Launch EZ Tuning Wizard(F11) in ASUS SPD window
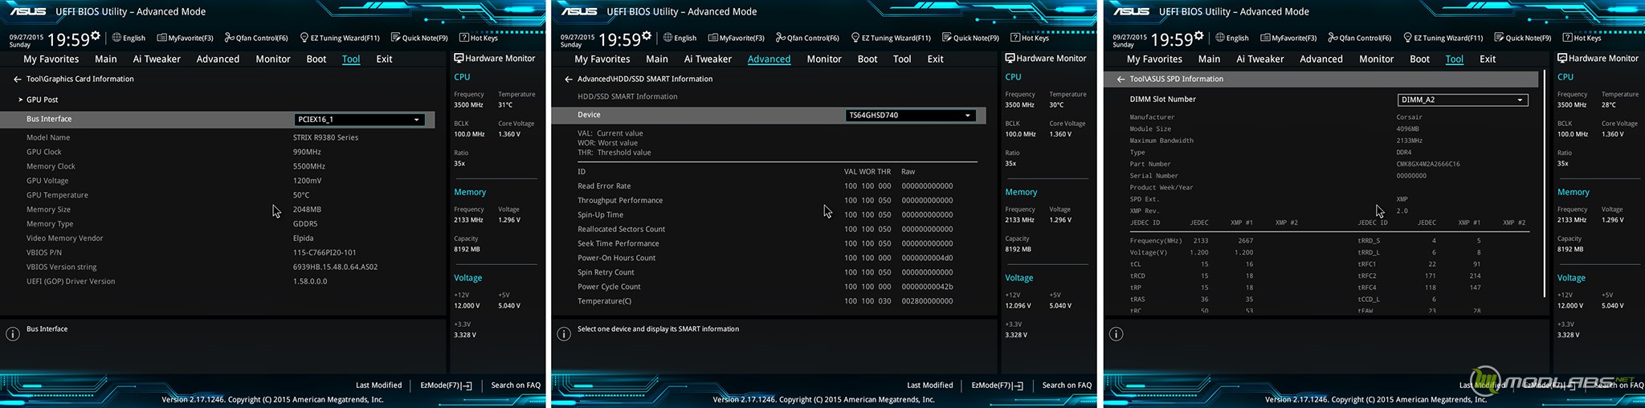Image resolution: width=1645 pixels, height=408 pixels. (1443, 38)
